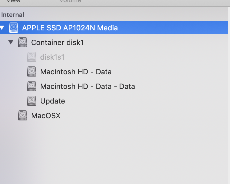
Task: Select the Macintosh HD - Data - Data volume
Action: 88,86
